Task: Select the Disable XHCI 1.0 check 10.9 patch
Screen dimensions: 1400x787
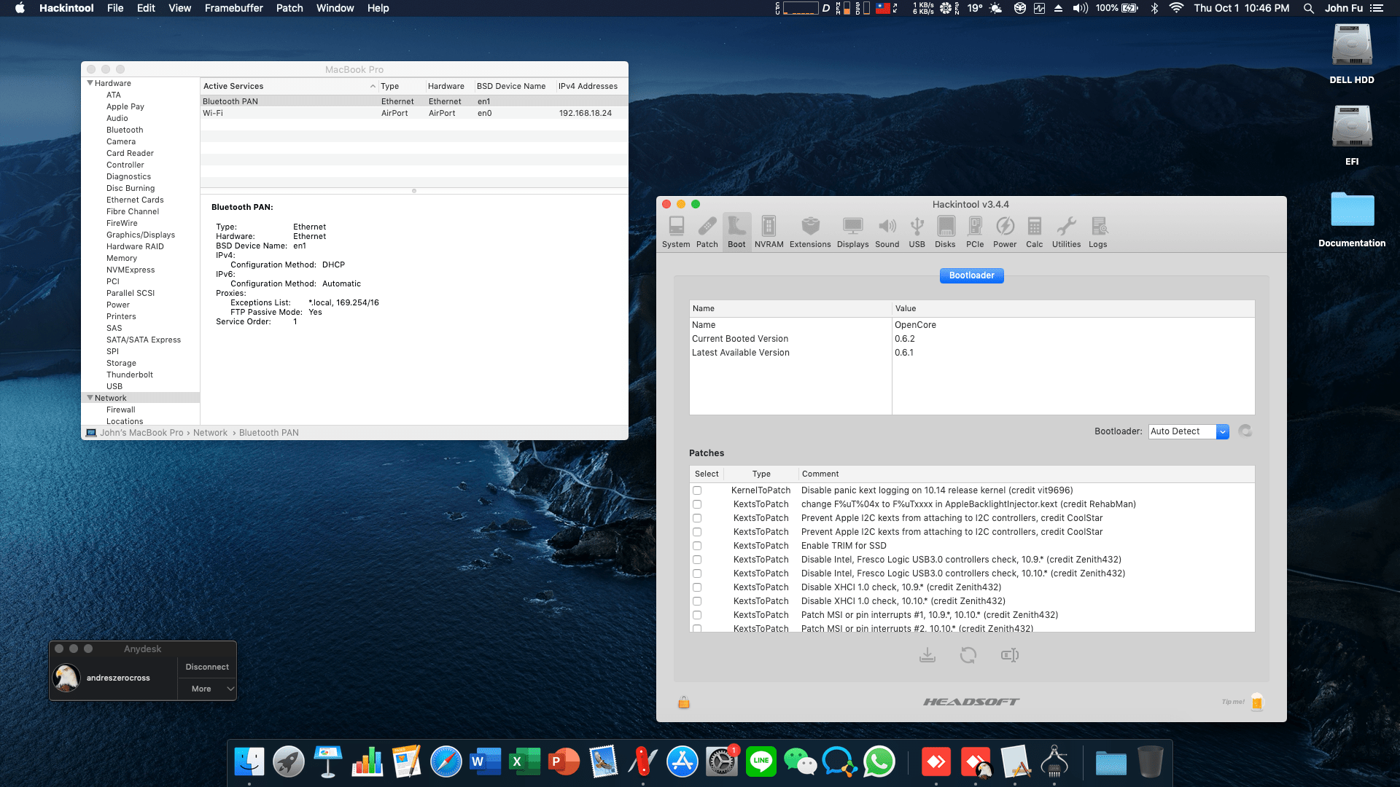Action: (698, 587)
